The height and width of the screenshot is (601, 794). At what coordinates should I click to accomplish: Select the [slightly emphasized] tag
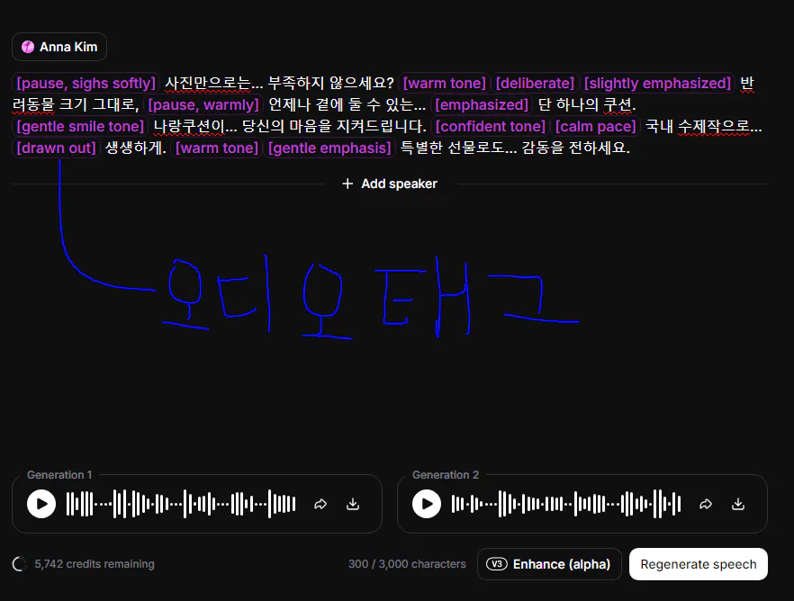point(657,83)
